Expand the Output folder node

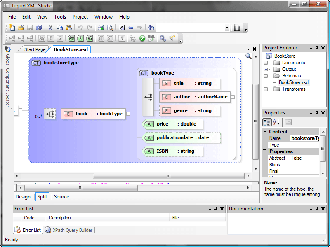click(266, 69)
